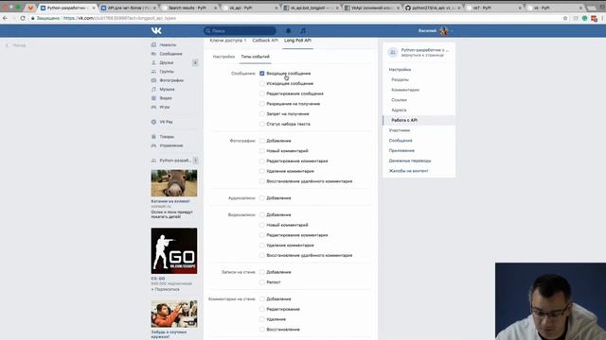Switch to the Ключи доступа tab
The width and height of the screenshot is (606, 340).
click(227, 40)
